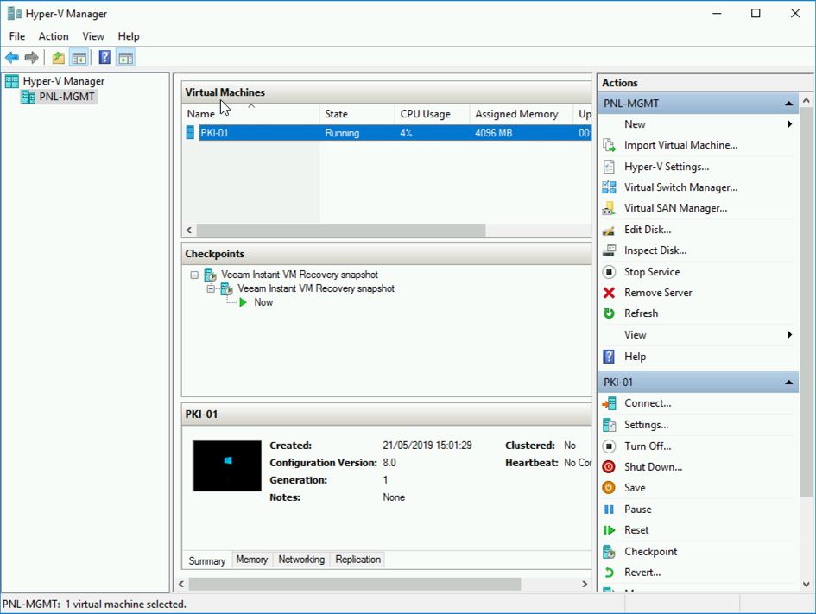
Task: Click the red Shut Down icon
Action: coord(609,466)
